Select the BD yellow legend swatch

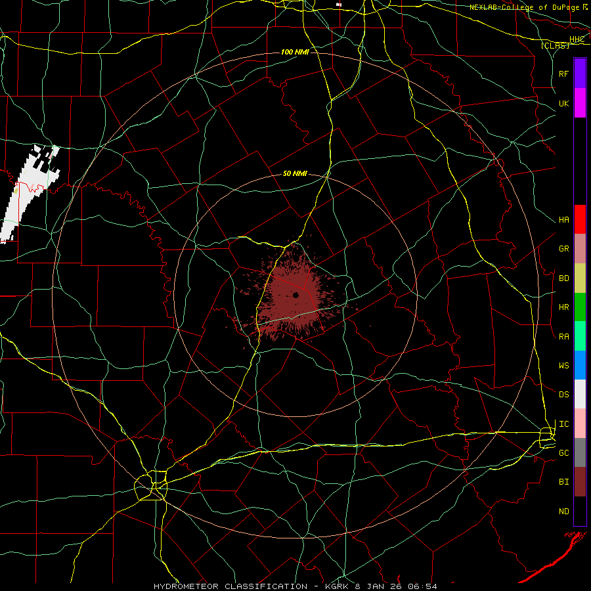tap(580, 278)
